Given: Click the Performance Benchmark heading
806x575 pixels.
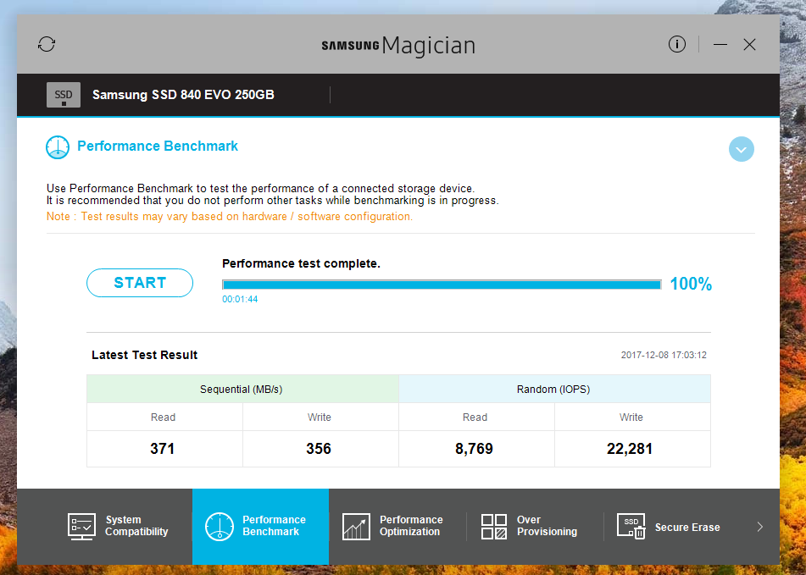Looking at the screenshot, I should [158, 147].
